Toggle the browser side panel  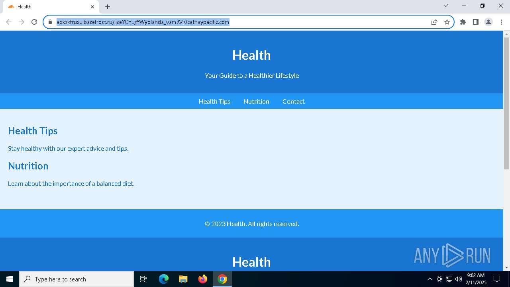[x=476, y=22]
